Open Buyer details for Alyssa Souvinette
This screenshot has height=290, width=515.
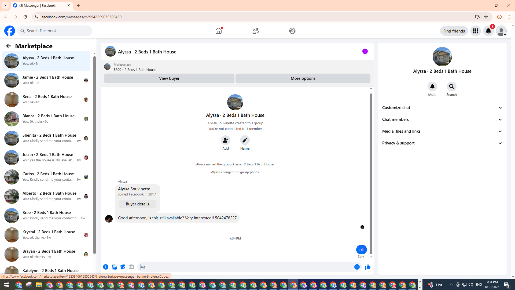click(137, 204)
